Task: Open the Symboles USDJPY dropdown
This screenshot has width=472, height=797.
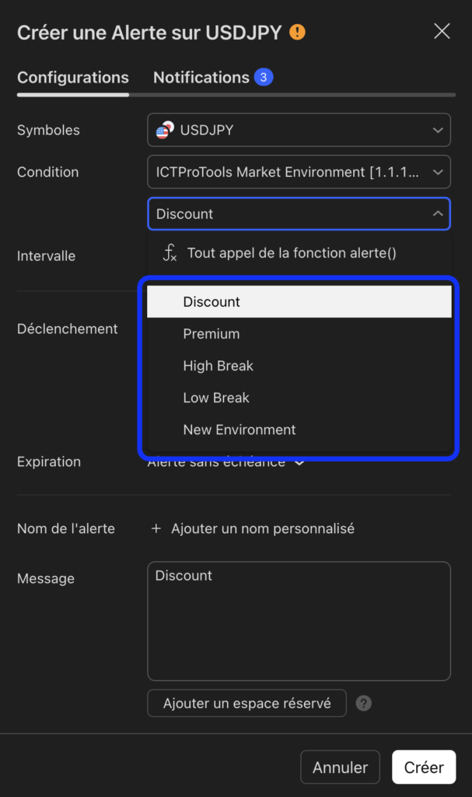Action: [x=299, y=130]
